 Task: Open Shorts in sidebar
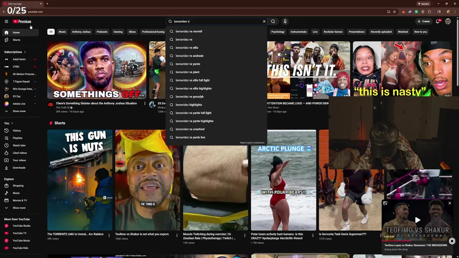click(x=21, y=40)
